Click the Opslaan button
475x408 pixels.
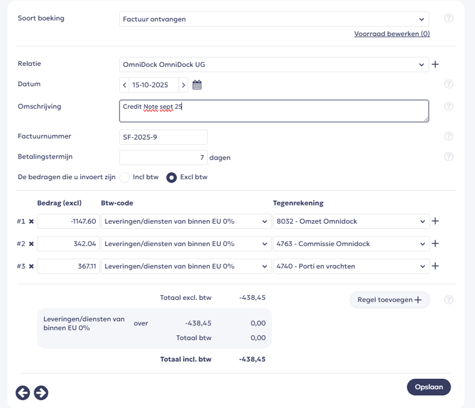[x=429, y=387]
